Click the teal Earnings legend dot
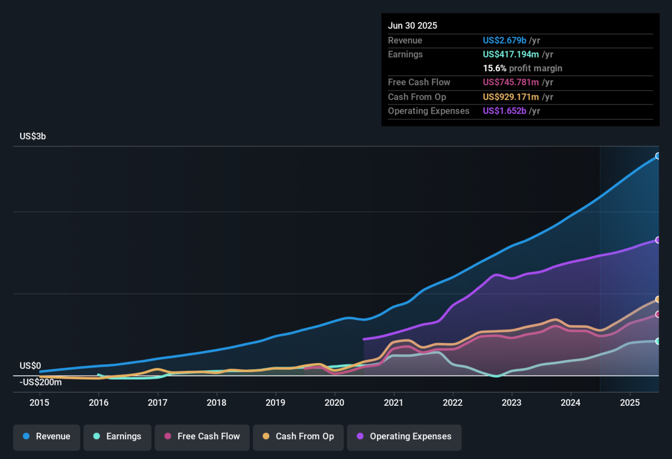Viewport: 672px width, 459px height. 97,437
